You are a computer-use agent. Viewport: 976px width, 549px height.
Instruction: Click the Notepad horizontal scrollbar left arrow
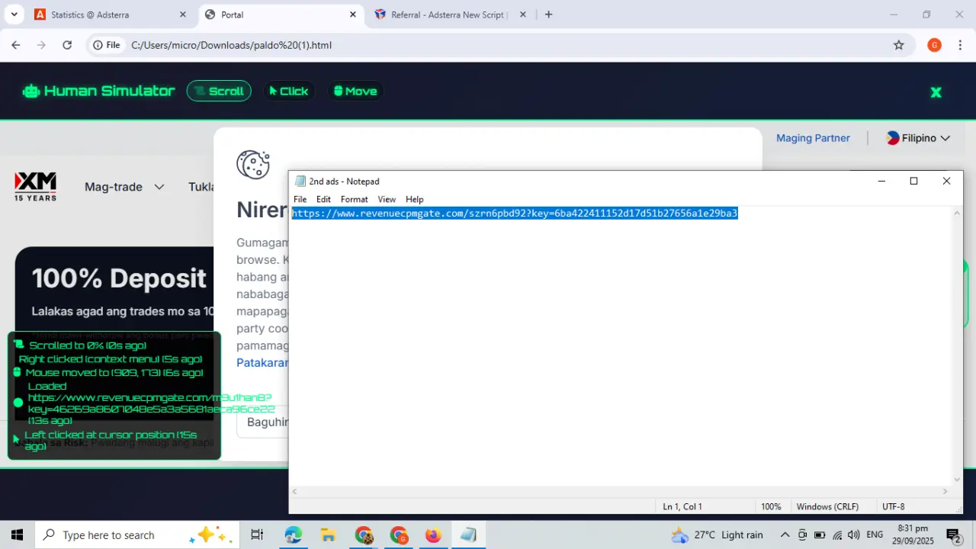pos(295,492)
